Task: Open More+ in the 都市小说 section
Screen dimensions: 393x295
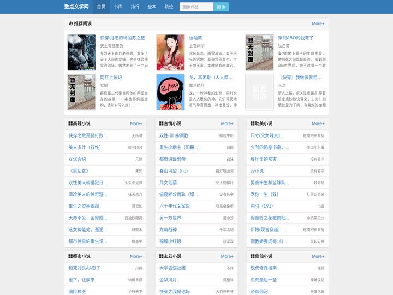Action: [x=136, y=256]
